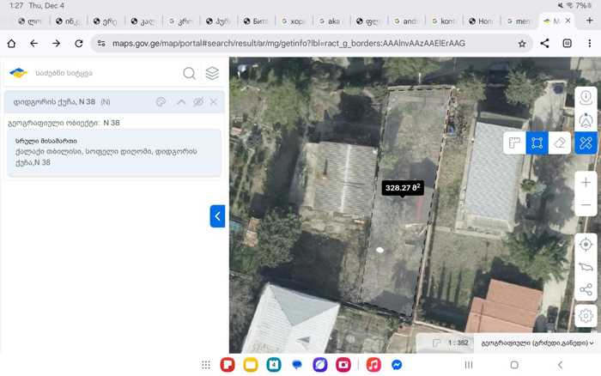Reload the page in browser
The height and width of the screenshot is (376, 601).
[79, 43]
